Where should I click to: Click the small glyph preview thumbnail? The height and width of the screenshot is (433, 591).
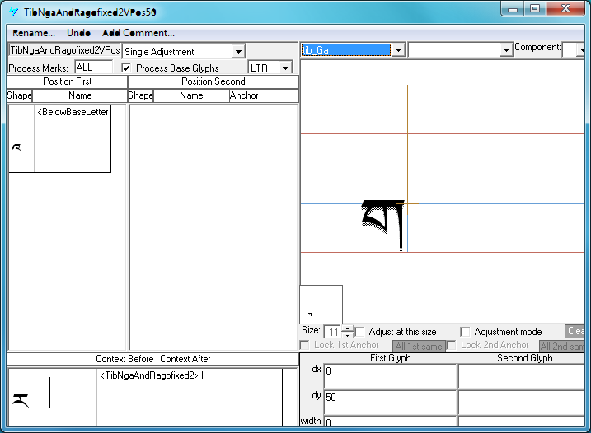click(321, 305)
